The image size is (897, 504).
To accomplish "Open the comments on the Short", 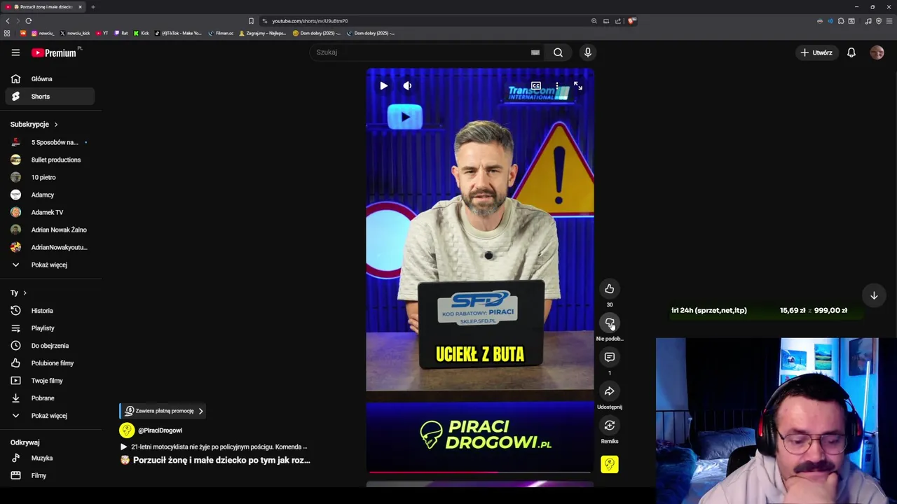I will coord(610,357).
